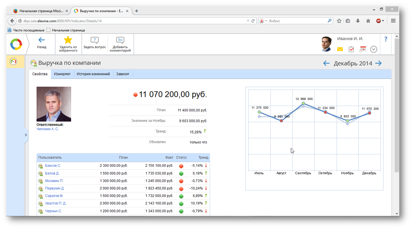Open the address bar history dropdown
Viewport: 412px width, 229px height.
(x=248, y=21)
